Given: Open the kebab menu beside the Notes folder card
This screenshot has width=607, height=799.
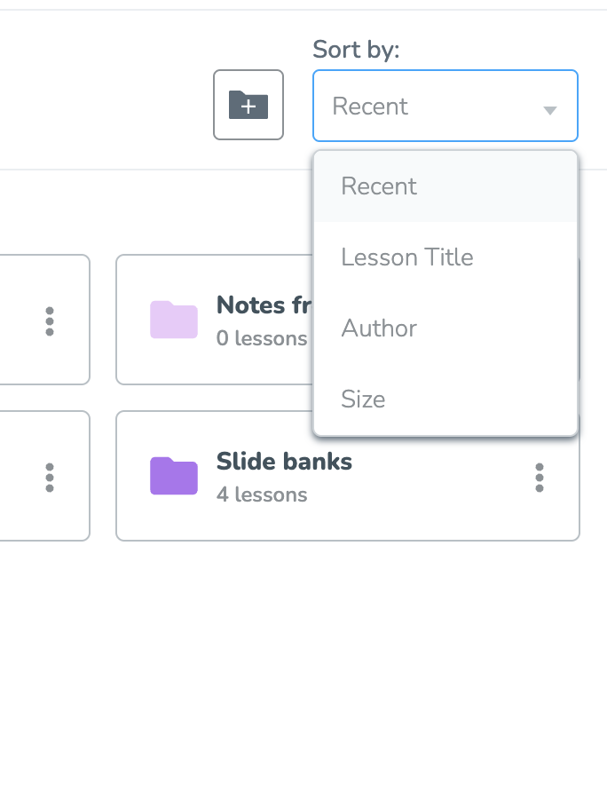Looking at the screenshot, I should tap(50, 321).
